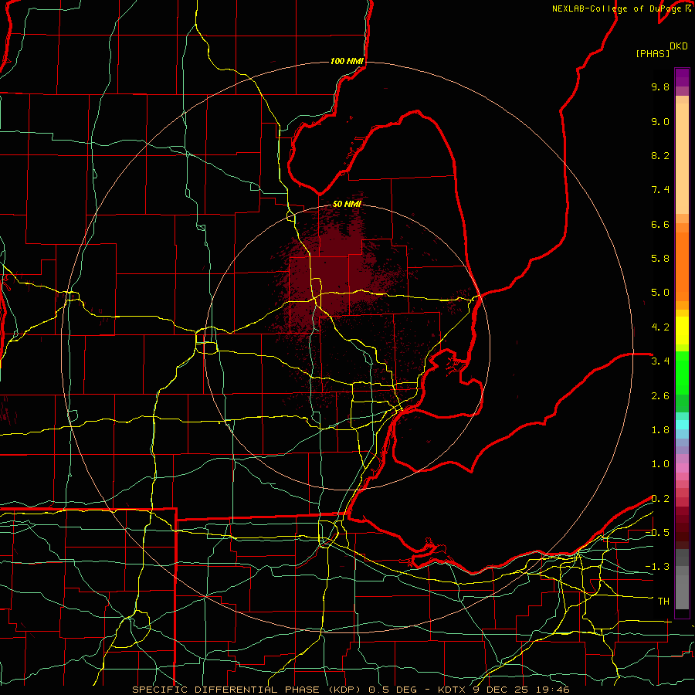Select the 9.0 scale value
The width and height of the screenshot is (695, 695).
(x=660, y=121)
